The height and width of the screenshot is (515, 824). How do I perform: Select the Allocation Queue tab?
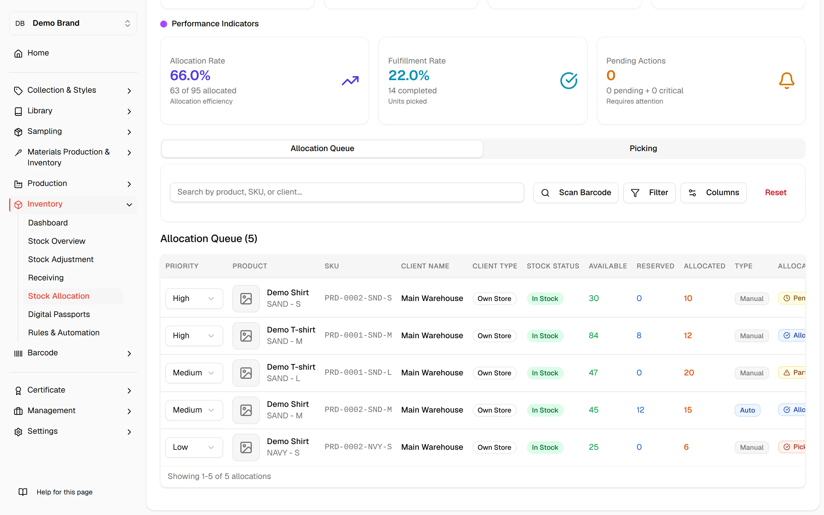322,148
